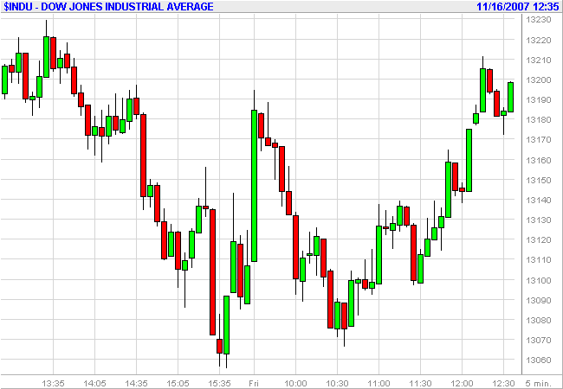
Task: Select the 13140 price label
Action: click(x=538, y=200)
